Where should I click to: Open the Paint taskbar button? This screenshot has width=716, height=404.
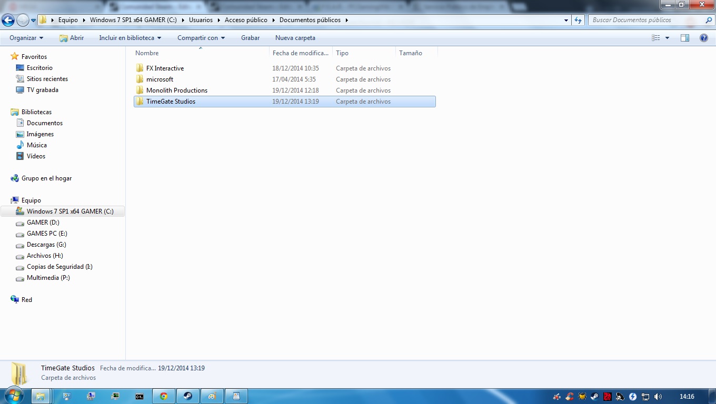212,396
